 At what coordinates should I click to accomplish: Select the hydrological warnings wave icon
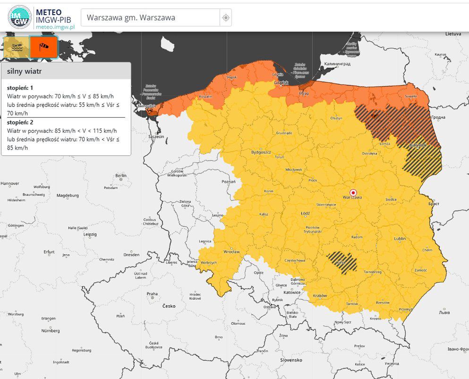[x=17, y=47]
